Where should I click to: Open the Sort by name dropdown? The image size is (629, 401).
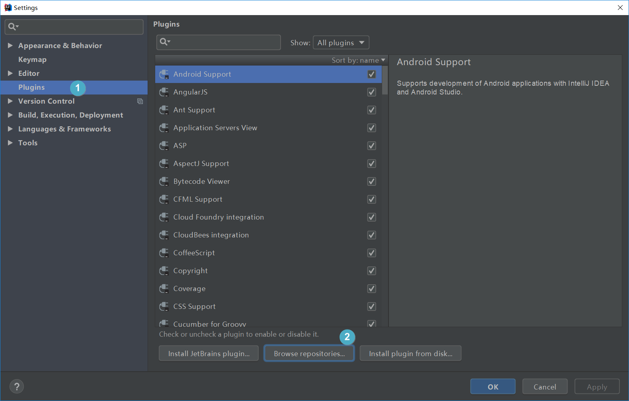358,60
